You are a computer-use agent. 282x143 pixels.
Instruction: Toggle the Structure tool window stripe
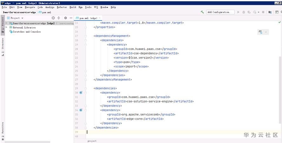[3, 47]
